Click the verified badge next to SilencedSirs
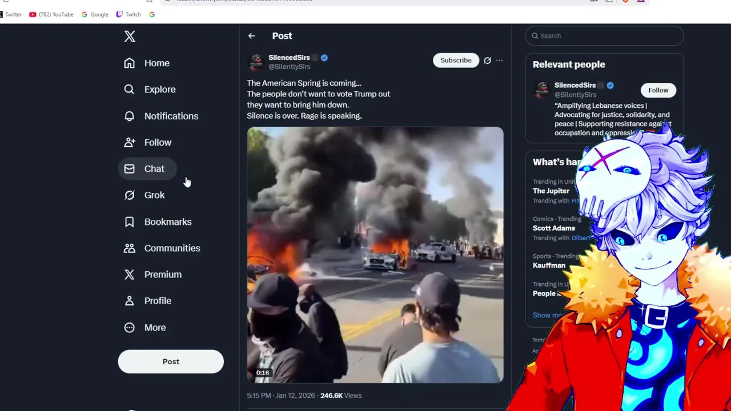Viewport: 731px width, 411px height. tap(324, 58)
